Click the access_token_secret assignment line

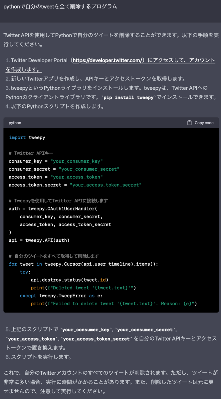(75, 185)
